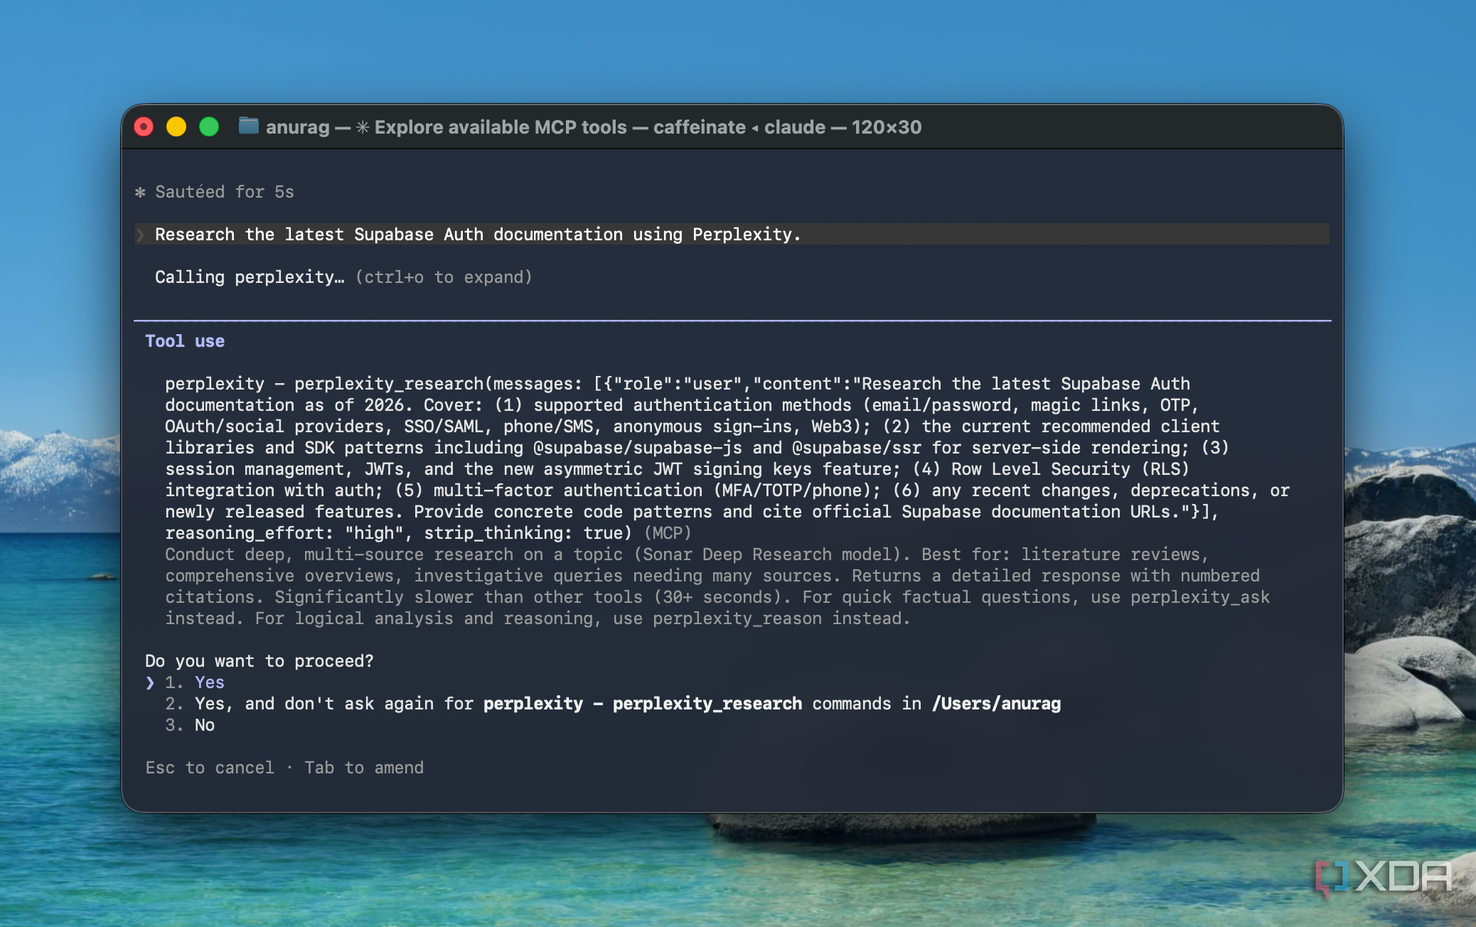This screenshot has width=1476, height=927.
Task: Expand Calling perplexity output via ctrl+o hint
Action: (x=444, y=277)
